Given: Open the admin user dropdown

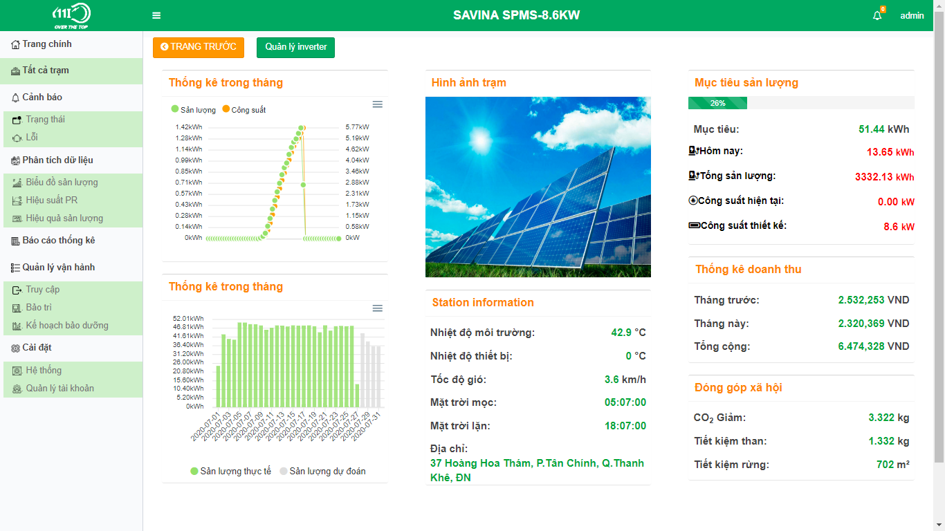Looking at the screenshot, I should pyautogui.click(x=911, y=16).
